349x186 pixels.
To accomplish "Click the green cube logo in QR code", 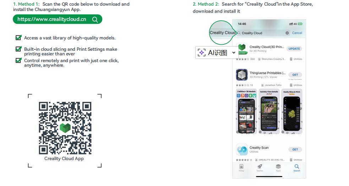I will 65,128.
